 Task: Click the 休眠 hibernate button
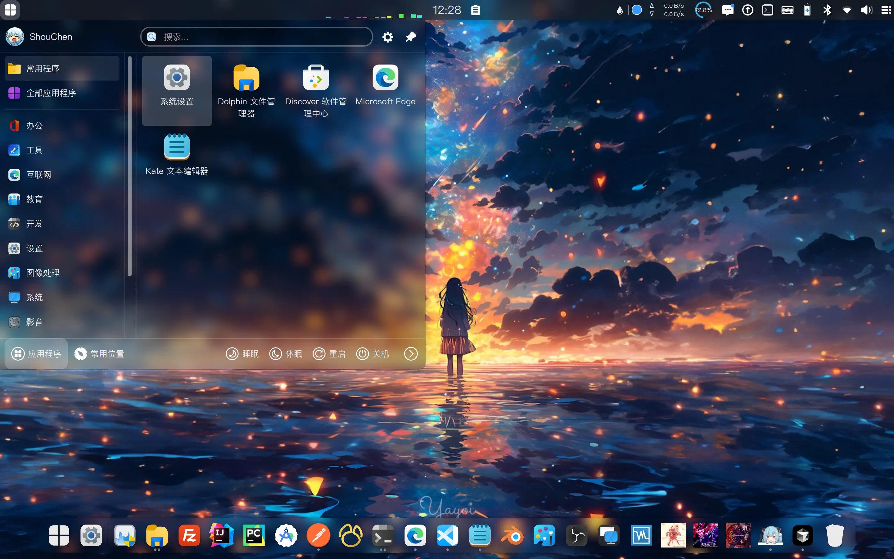(x=286, y=354)
